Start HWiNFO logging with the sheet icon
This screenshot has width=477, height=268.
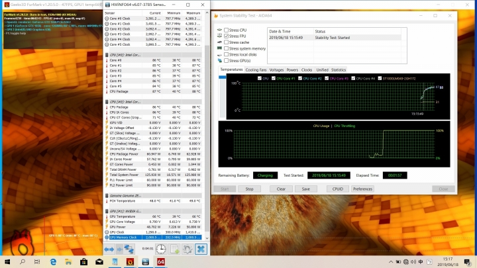pyautogui.click(x=174, y=249)
